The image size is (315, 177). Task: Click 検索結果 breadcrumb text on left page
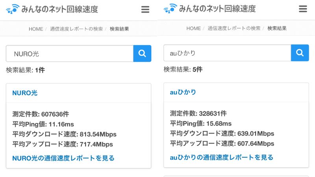[119, 29]
